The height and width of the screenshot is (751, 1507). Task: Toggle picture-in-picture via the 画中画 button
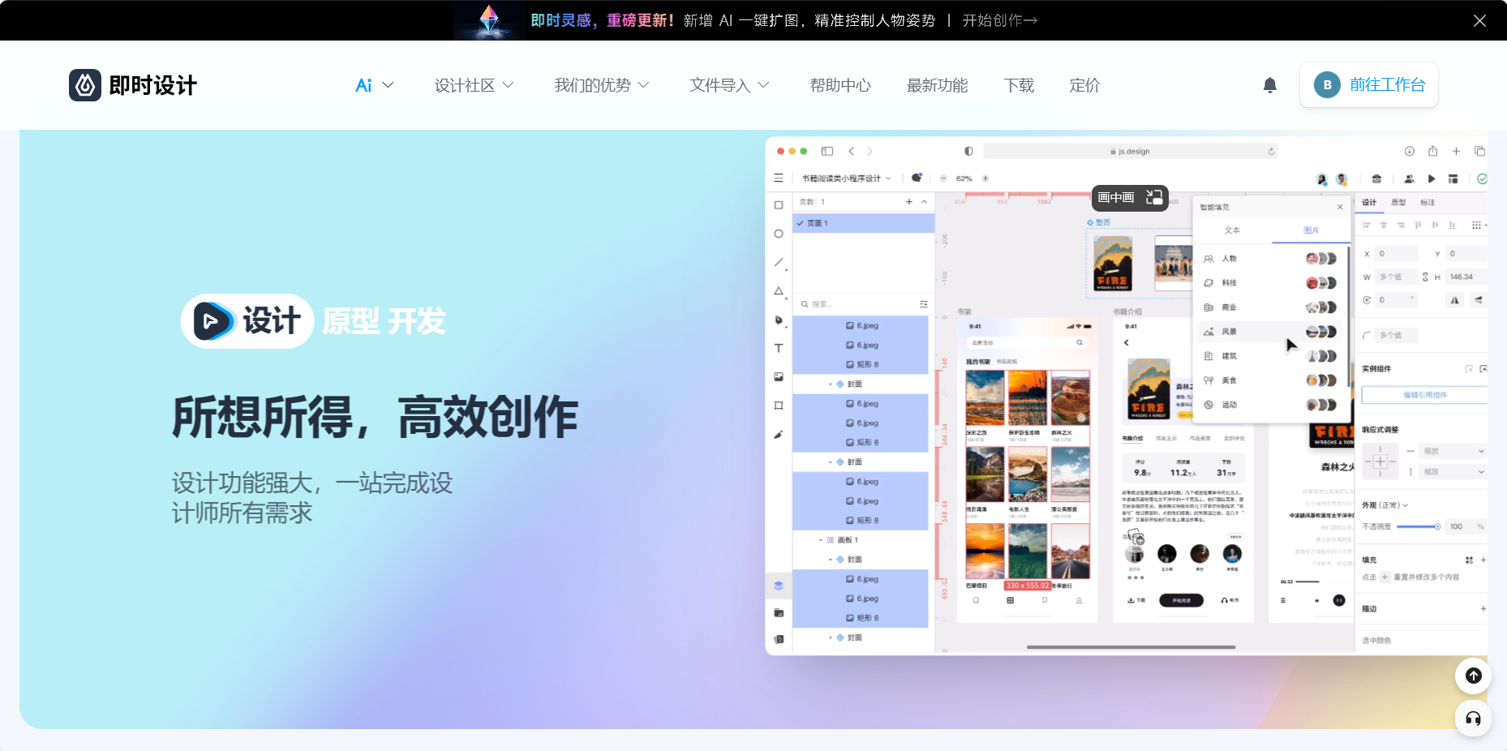1130,197
